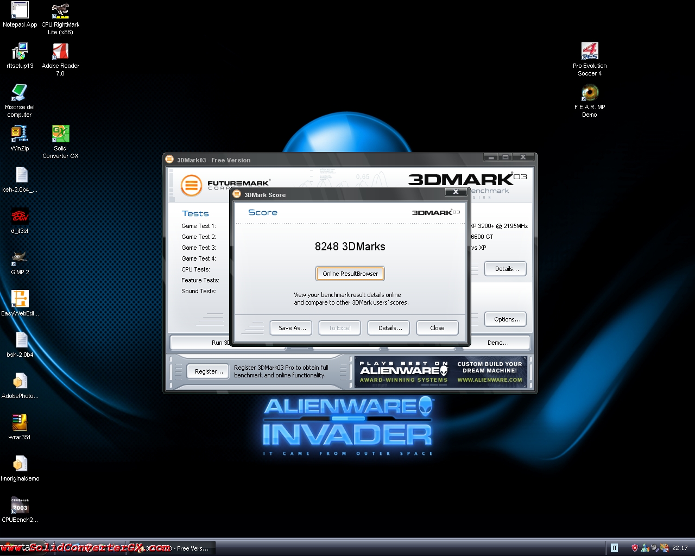Click the Game Test 4: label
Image resolution: width=695 pixels, height=556 pixels.
(199, 258)
